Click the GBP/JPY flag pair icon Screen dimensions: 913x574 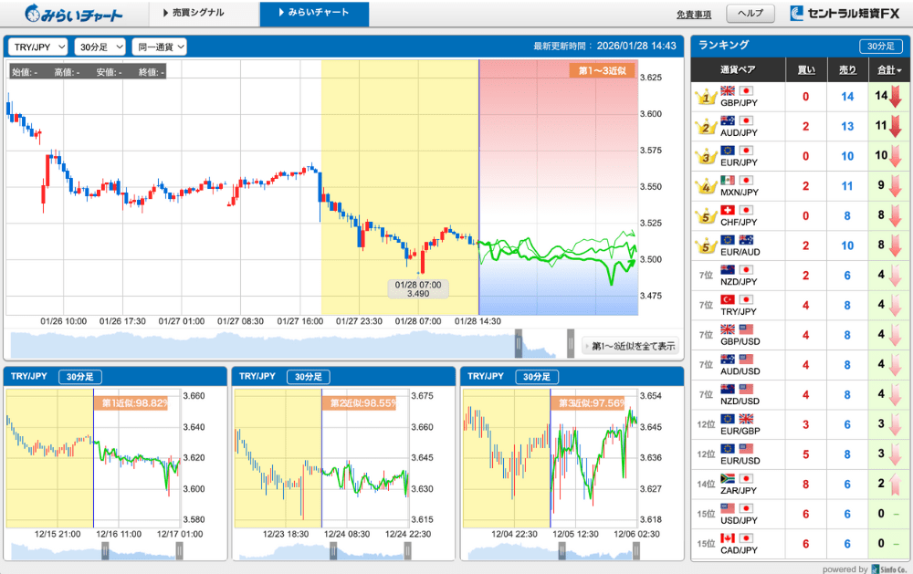(737, 91)
